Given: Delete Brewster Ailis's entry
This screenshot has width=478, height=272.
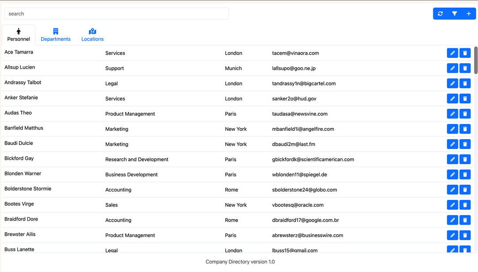Looking at the screenshot, I should [x=465, y=235].
